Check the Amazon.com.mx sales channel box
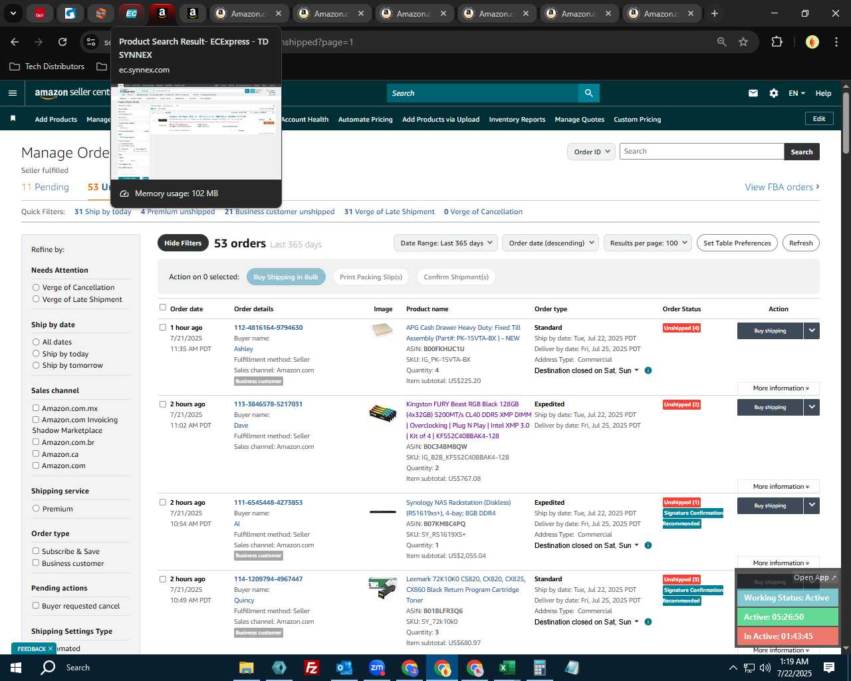The width and height of the screenshot is (851, 681). (x=36, y=408)
